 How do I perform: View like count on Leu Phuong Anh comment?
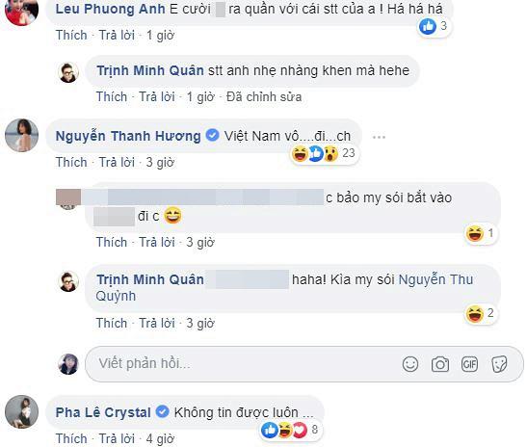pyautogui.click(x=434, y=26)
